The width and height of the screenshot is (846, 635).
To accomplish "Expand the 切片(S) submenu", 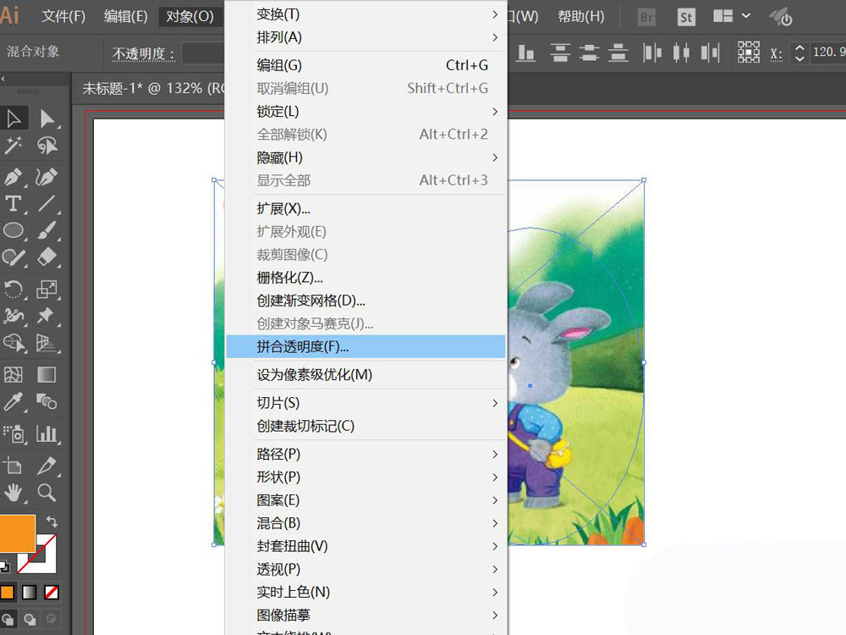I will pyautogui.click(x=365, y=403).
